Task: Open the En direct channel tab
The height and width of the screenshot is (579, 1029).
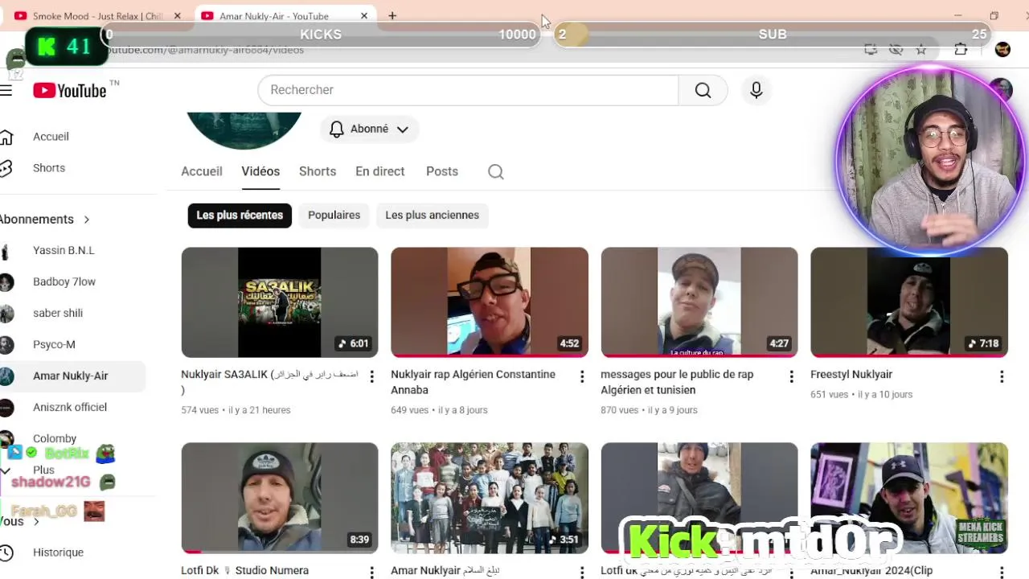Action: pyautogui.click(x=380, y=171)
